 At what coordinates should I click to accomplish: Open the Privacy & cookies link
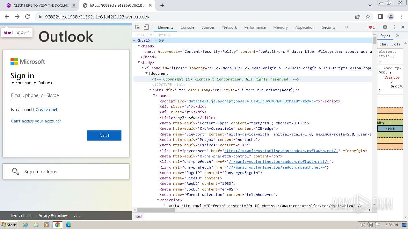point(53,216)
